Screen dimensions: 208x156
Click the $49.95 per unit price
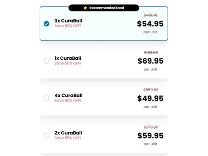coord(150,98)
